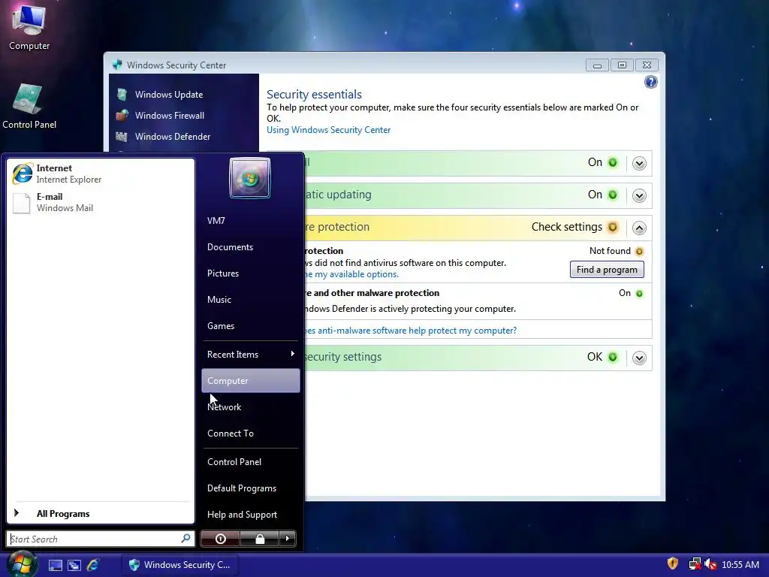Click the Start Search magnifier icon

pos(185,538)
